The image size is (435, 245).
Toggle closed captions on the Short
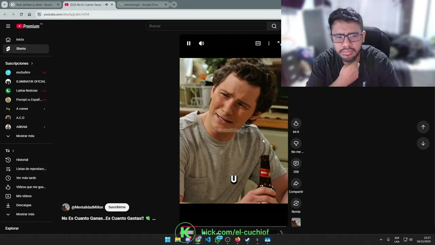pos(258,43)
